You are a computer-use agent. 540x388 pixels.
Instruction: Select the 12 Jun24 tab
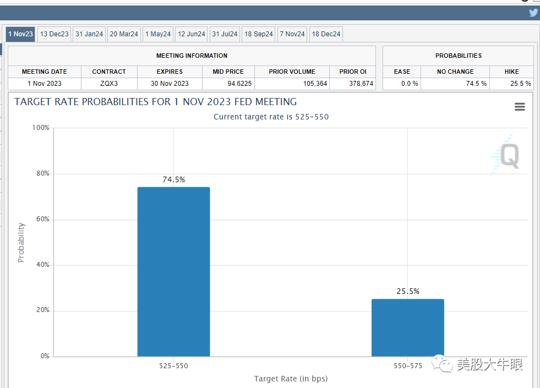(x=191, y=34)
